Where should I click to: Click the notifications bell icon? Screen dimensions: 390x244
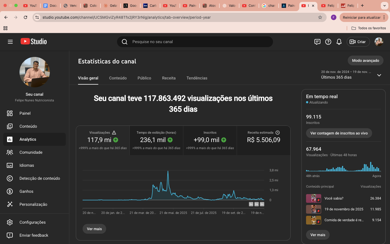pyautogui.click(x=339, y=42)
